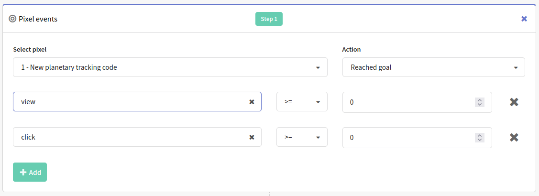Click the plus icon on Add button
This screenshot has width=539, height=196.
(23, 172)
